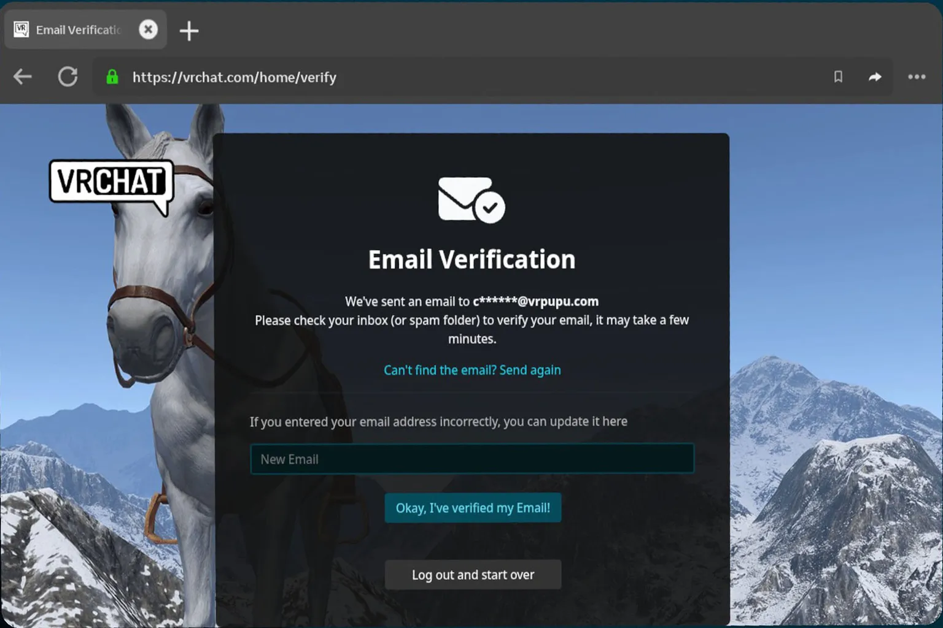Bookmark this page using the bookmark icon
943x628 pixels.
coord(838,77)
